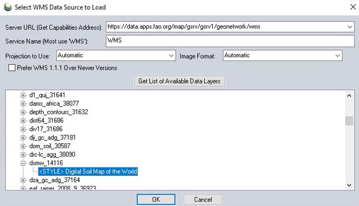Click into the Service Name input field
This screenshot has width=359, height=206.
coord(230,41)
